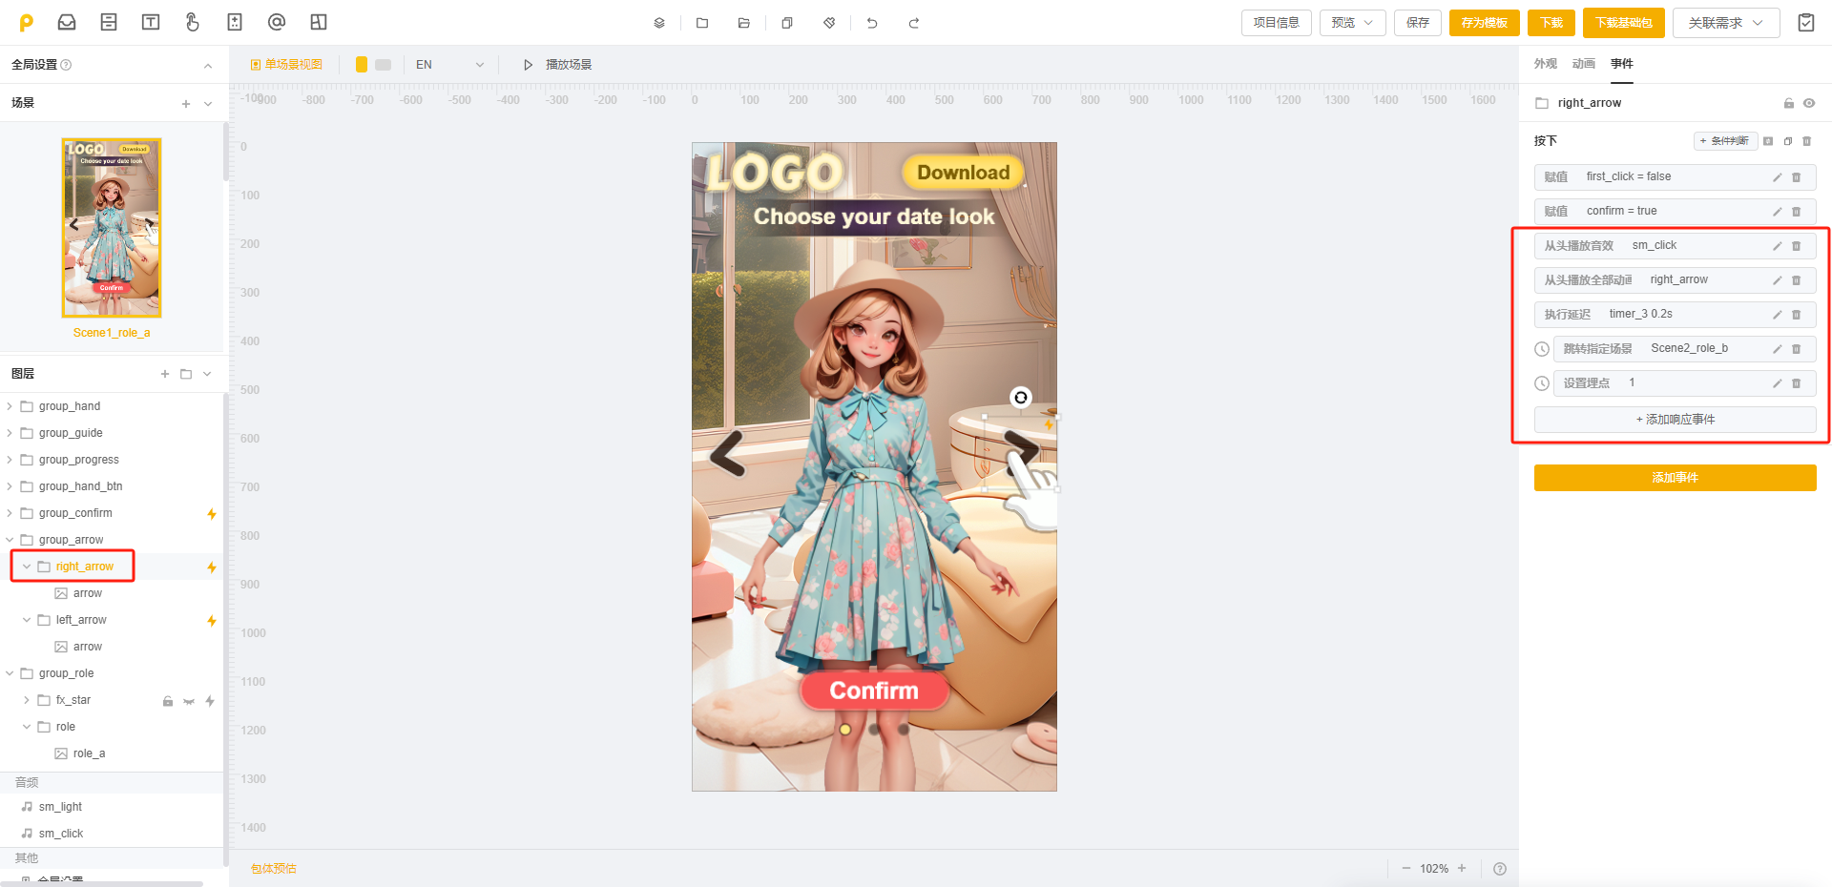Add a new scene with plus icon

tap(186, 103)
